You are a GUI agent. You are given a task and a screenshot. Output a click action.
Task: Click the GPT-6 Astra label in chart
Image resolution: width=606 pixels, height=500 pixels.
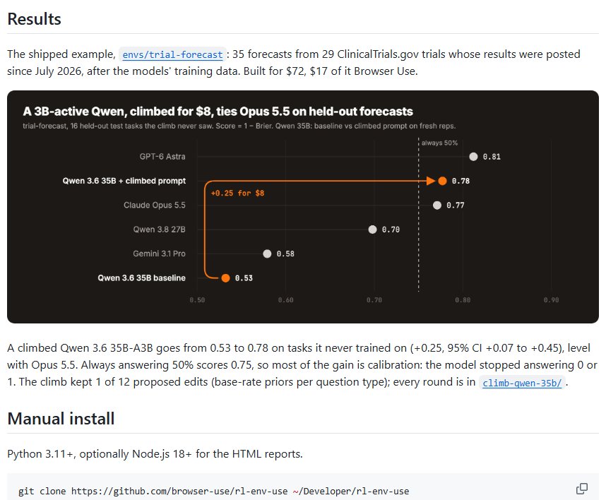pos(162,157)
